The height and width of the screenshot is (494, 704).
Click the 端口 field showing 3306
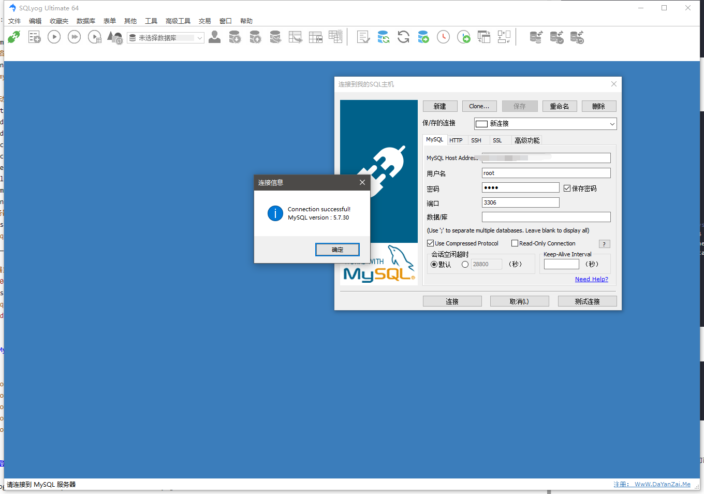(521, 202)
